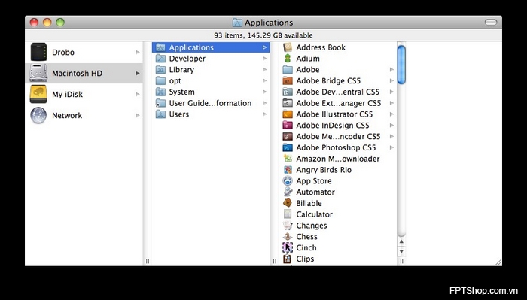Click the Adobe Illustrator CS5 icon
The height and width of the screenshot is (300, 527).
[288, 114]
